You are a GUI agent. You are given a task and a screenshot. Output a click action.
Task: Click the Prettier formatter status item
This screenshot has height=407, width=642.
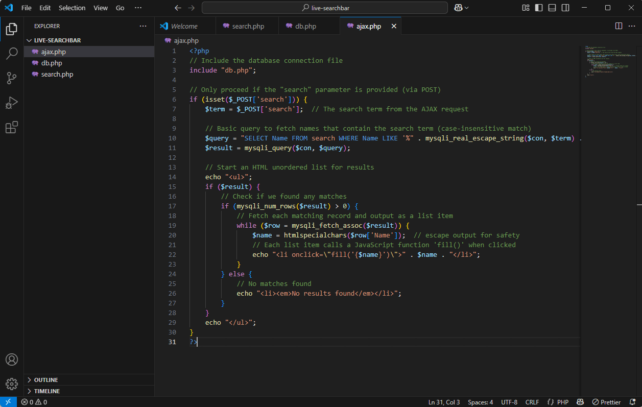606,402
